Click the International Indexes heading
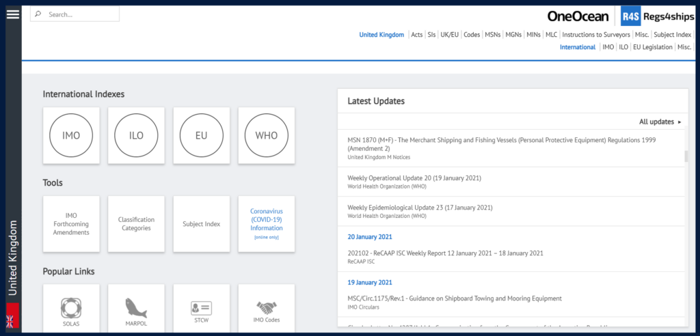Viewport: 700px width, 336px height. [83, 94]
